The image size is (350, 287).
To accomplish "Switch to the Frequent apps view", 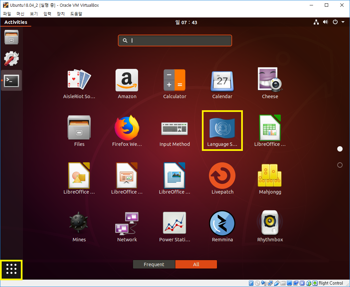I will (154, 264).
